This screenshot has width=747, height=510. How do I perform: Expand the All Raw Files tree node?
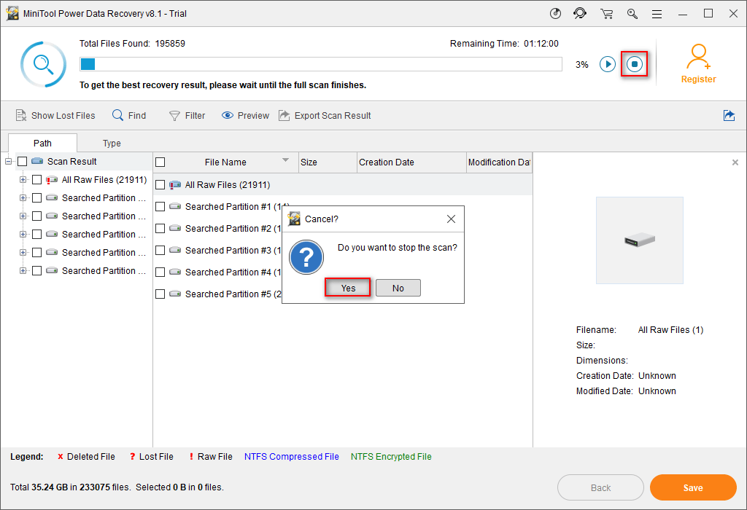coord(23,180)
